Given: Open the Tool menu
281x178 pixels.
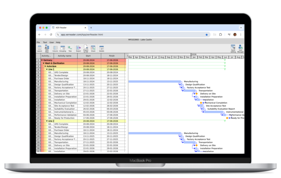Looking at the screenshot, I should pos(45,42).
